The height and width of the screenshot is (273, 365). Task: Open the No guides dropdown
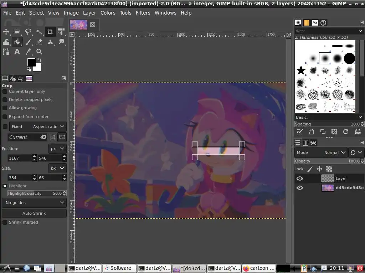click(x=34, y=203)
